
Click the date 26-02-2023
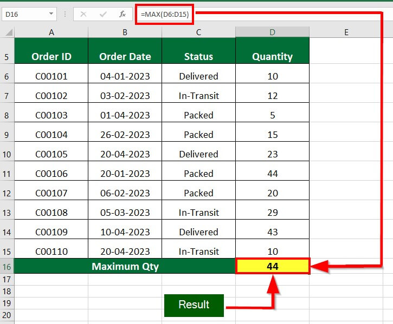125,132
